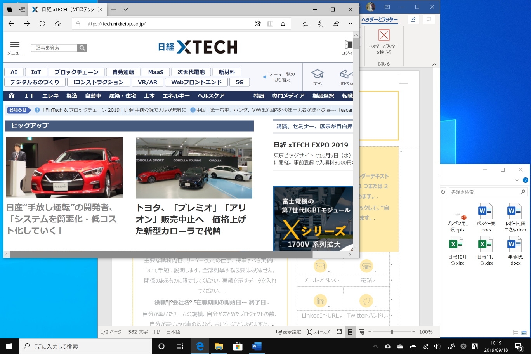The image size is (531, 354).
Task: Switch Word to print layout view
Action: point(350,332)
